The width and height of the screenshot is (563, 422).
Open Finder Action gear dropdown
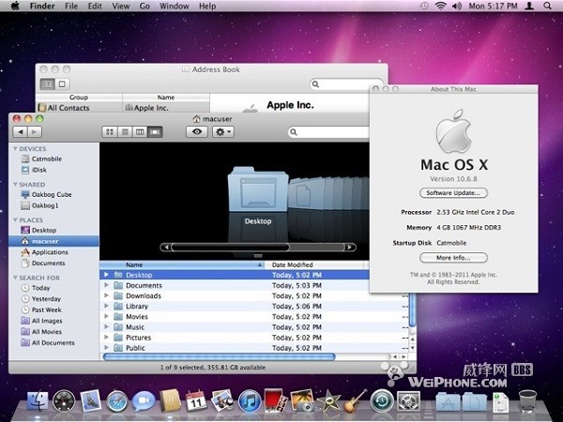(223, 131)
